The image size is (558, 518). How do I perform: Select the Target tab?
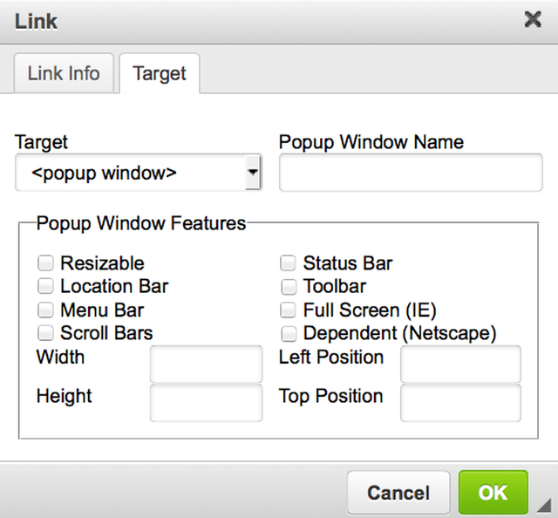[x=160, y=73]
